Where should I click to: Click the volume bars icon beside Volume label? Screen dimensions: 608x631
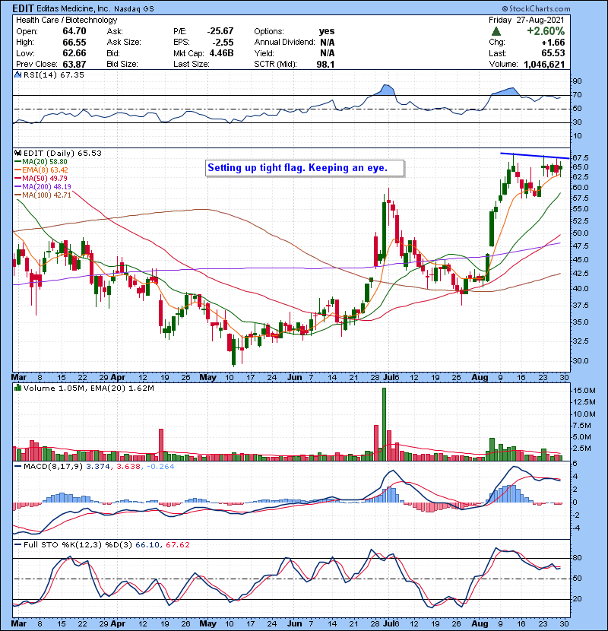tap(17, 388)
